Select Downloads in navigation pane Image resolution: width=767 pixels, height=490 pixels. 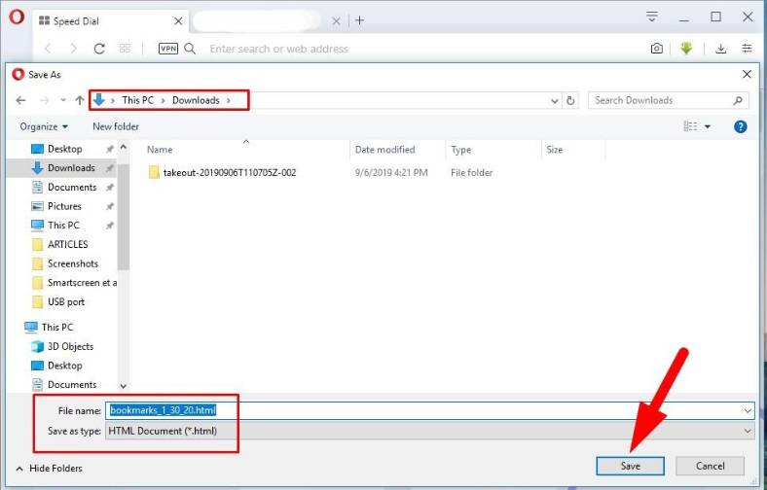click(x=71, y=168)
